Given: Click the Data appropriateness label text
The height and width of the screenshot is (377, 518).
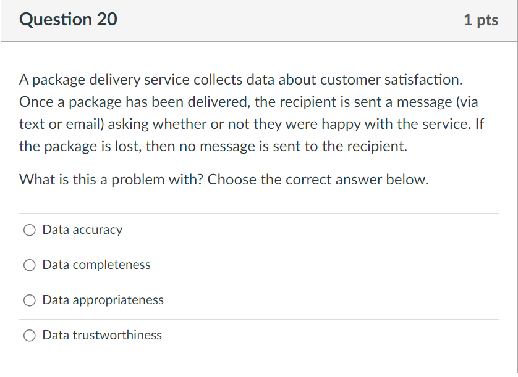Looking at the screenshot, I should 102,300.
